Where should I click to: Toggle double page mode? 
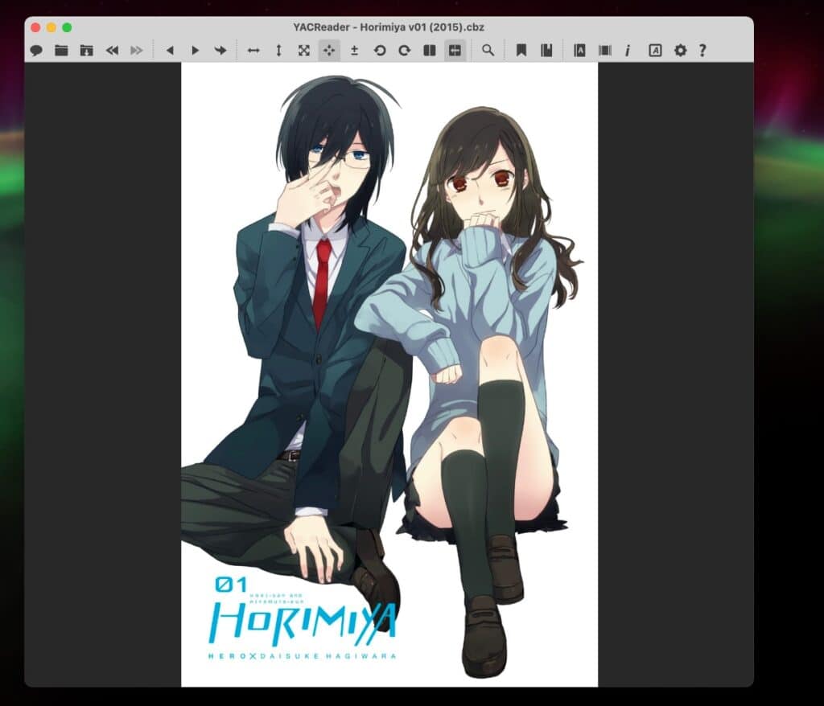click(432, 50)
